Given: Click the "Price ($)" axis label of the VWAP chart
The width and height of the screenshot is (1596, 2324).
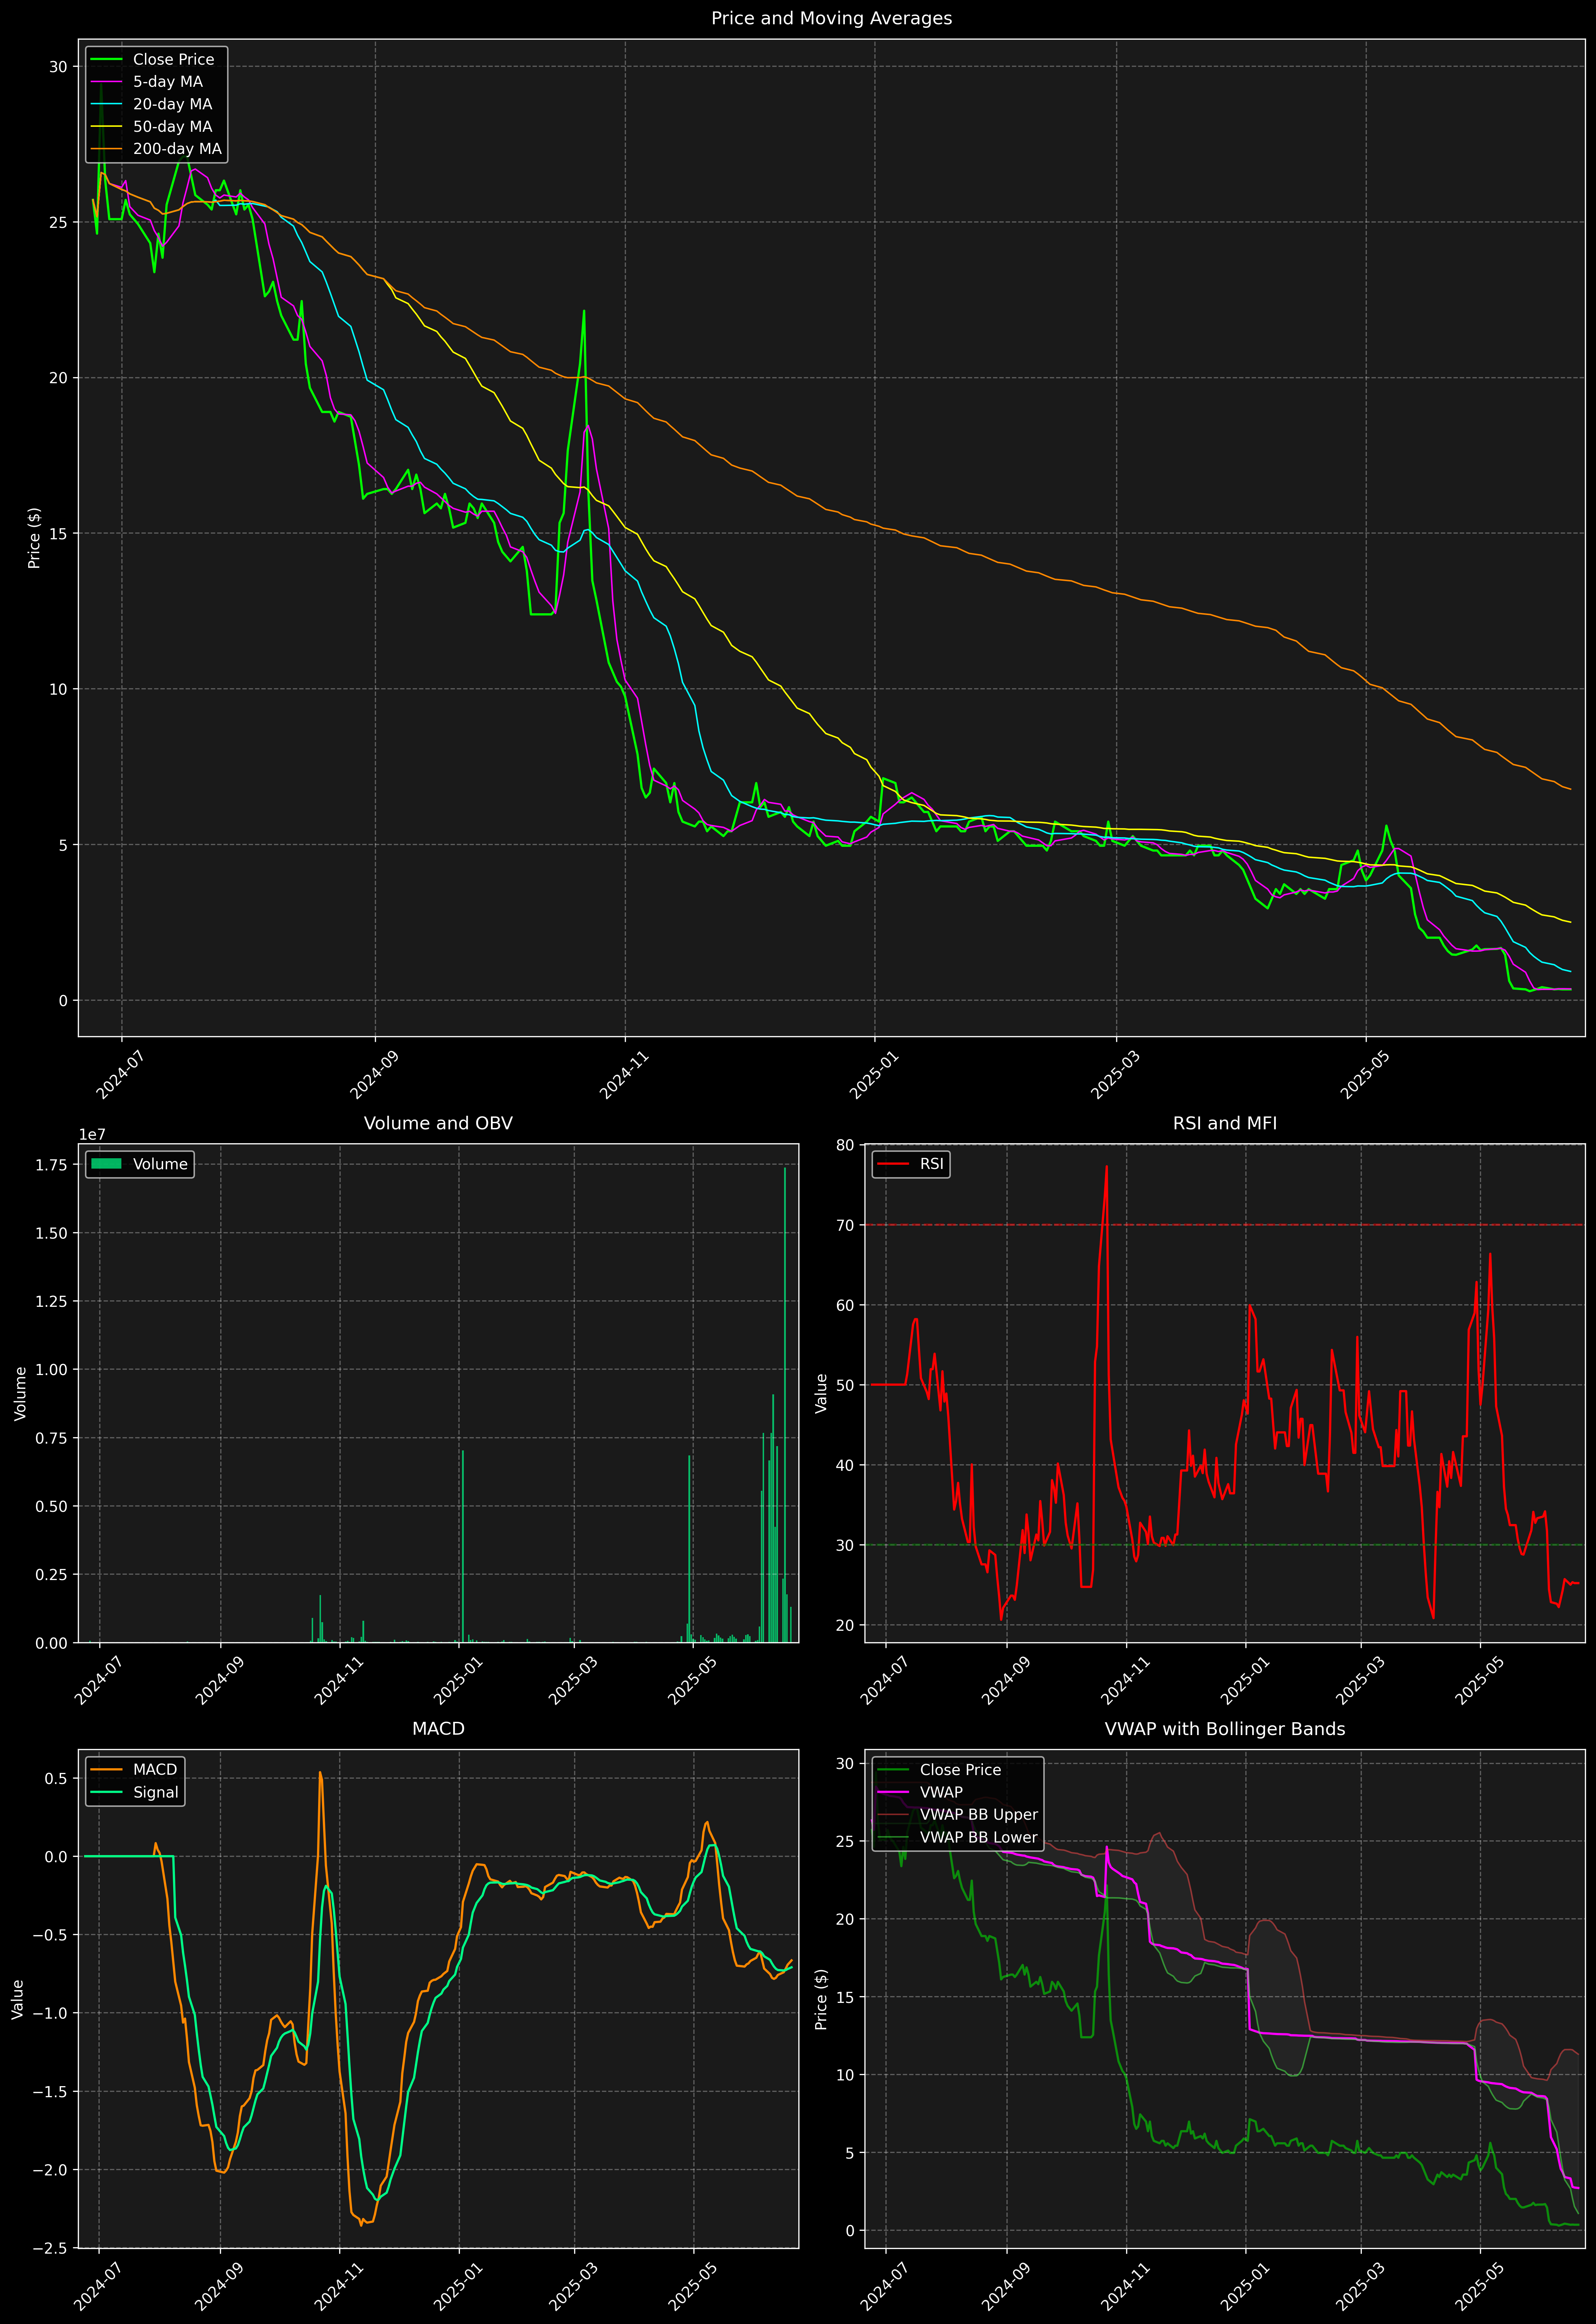Looking at the screenshot, I should pos(821,1999).
